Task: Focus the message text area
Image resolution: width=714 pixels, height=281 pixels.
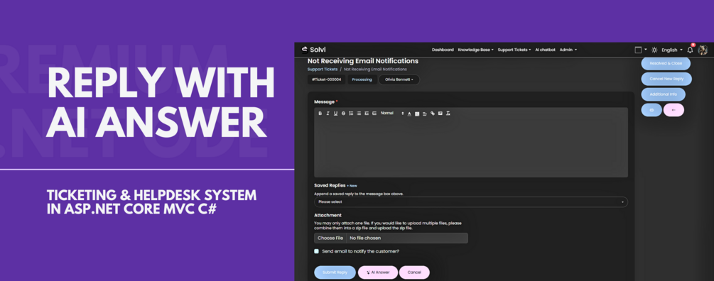Action: point(471,148)
